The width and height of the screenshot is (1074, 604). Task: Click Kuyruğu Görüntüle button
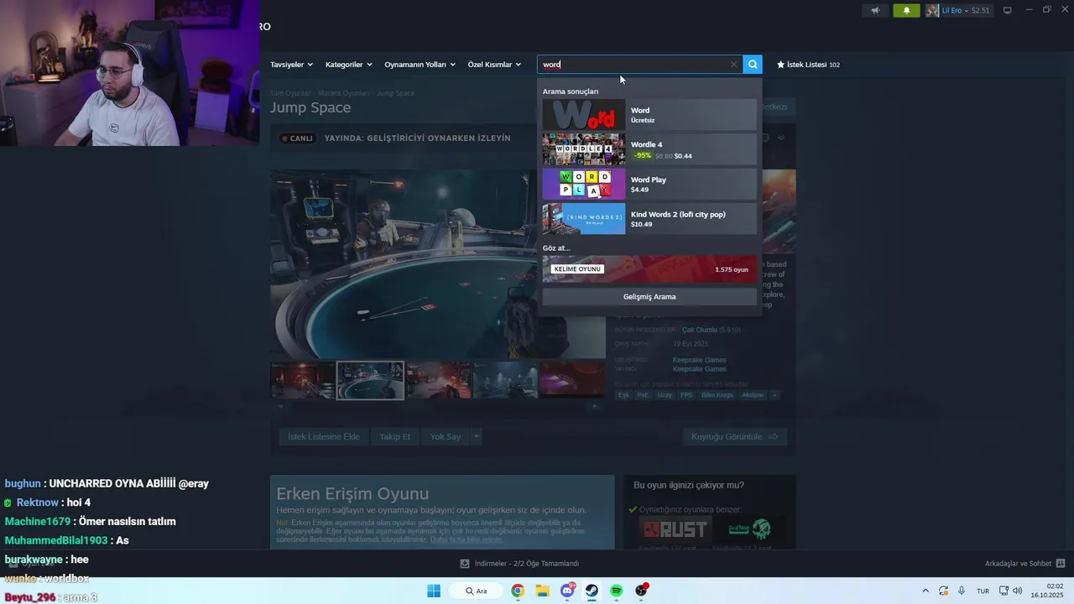point(734,436)
